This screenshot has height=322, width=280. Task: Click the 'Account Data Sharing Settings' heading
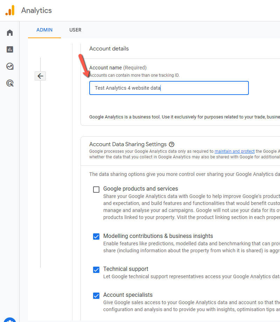[128, 144]
